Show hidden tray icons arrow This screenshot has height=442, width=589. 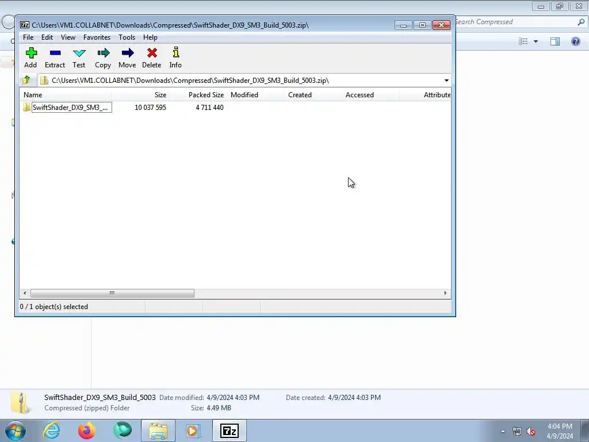click(503, 431)
